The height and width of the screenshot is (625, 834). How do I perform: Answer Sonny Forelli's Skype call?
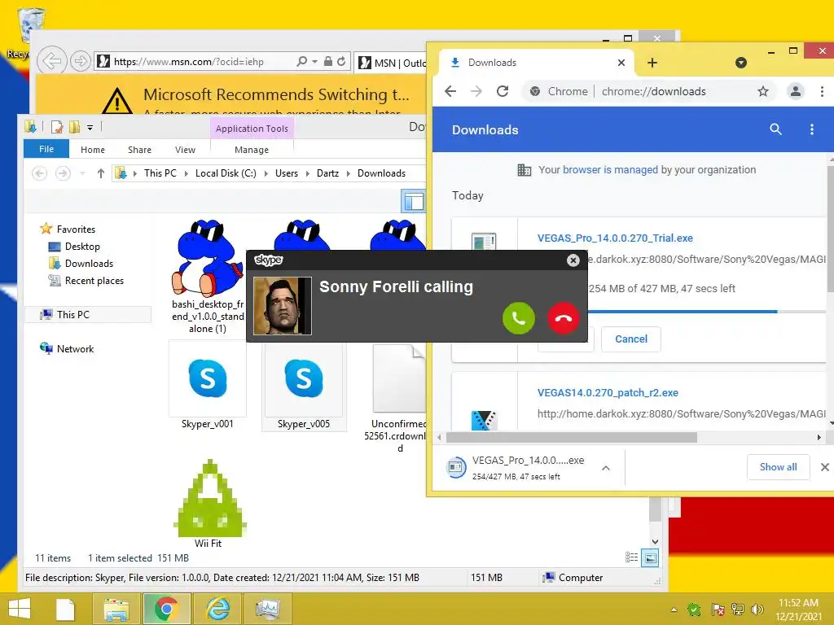519,318
